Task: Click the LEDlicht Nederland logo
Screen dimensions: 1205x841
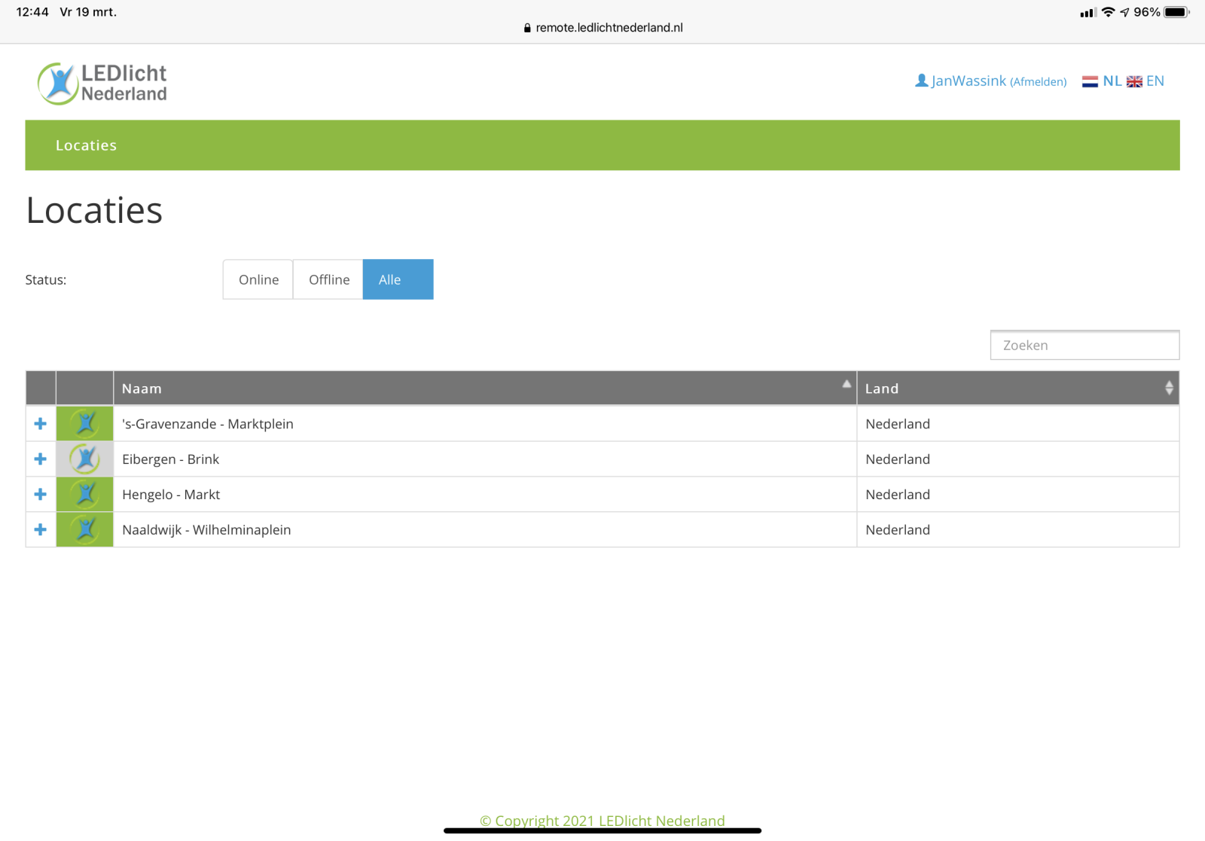Action: tap(102, 83)
